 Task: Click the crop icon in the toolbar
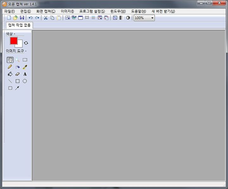click(x=87, y=18)
